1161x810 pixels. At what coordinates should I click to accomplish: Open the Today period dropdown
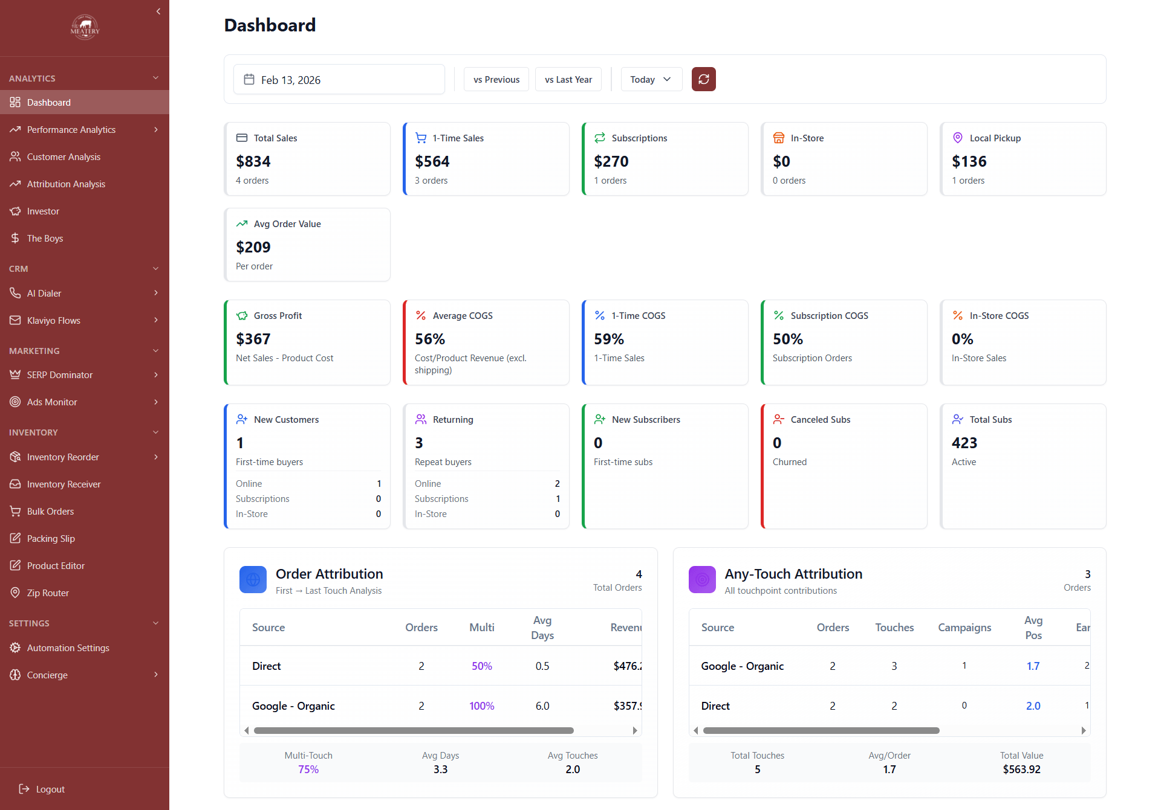651,79
